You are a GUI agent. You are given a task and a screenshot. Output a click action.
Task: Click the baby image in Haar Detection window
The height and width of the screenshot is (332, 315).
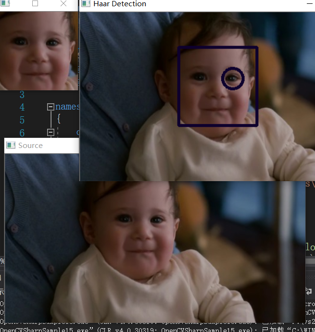coord(197,97)
